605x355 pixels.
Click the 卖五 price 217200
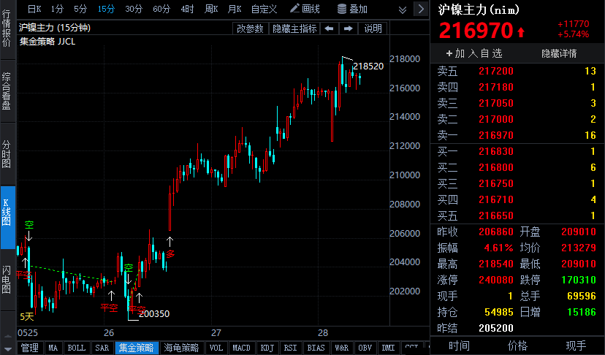[x=496, y=71]
